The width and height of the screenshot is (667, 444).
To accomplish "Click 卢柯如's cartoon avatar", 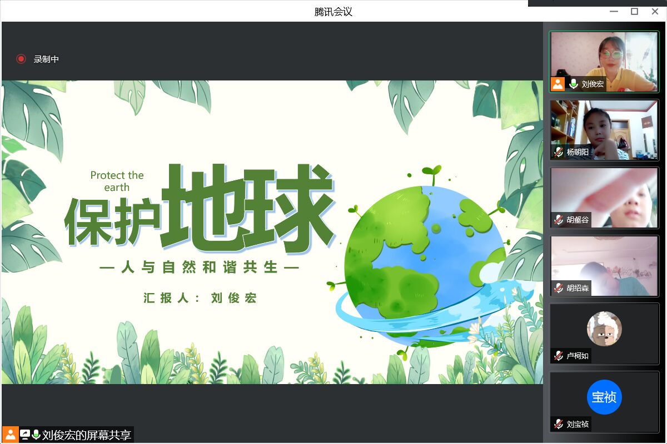I will pyautogui.click(x=604, y=329).
